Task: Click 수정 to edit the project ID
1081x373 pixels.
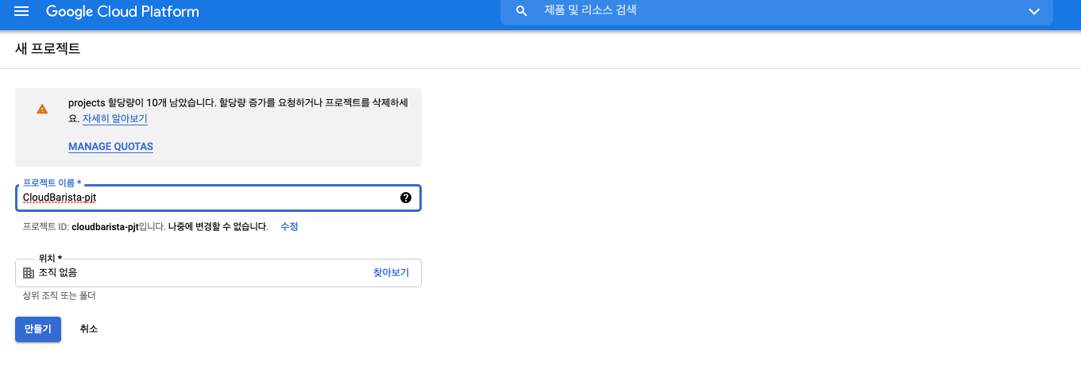Action: pos(289,227)
